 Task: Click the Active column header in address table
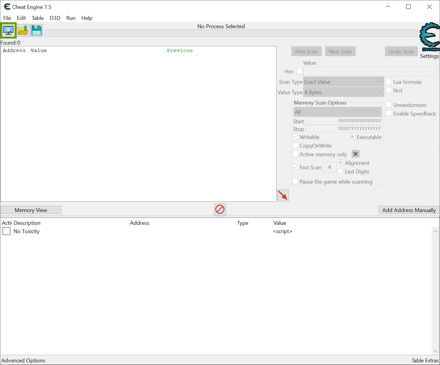click(7, 223)
